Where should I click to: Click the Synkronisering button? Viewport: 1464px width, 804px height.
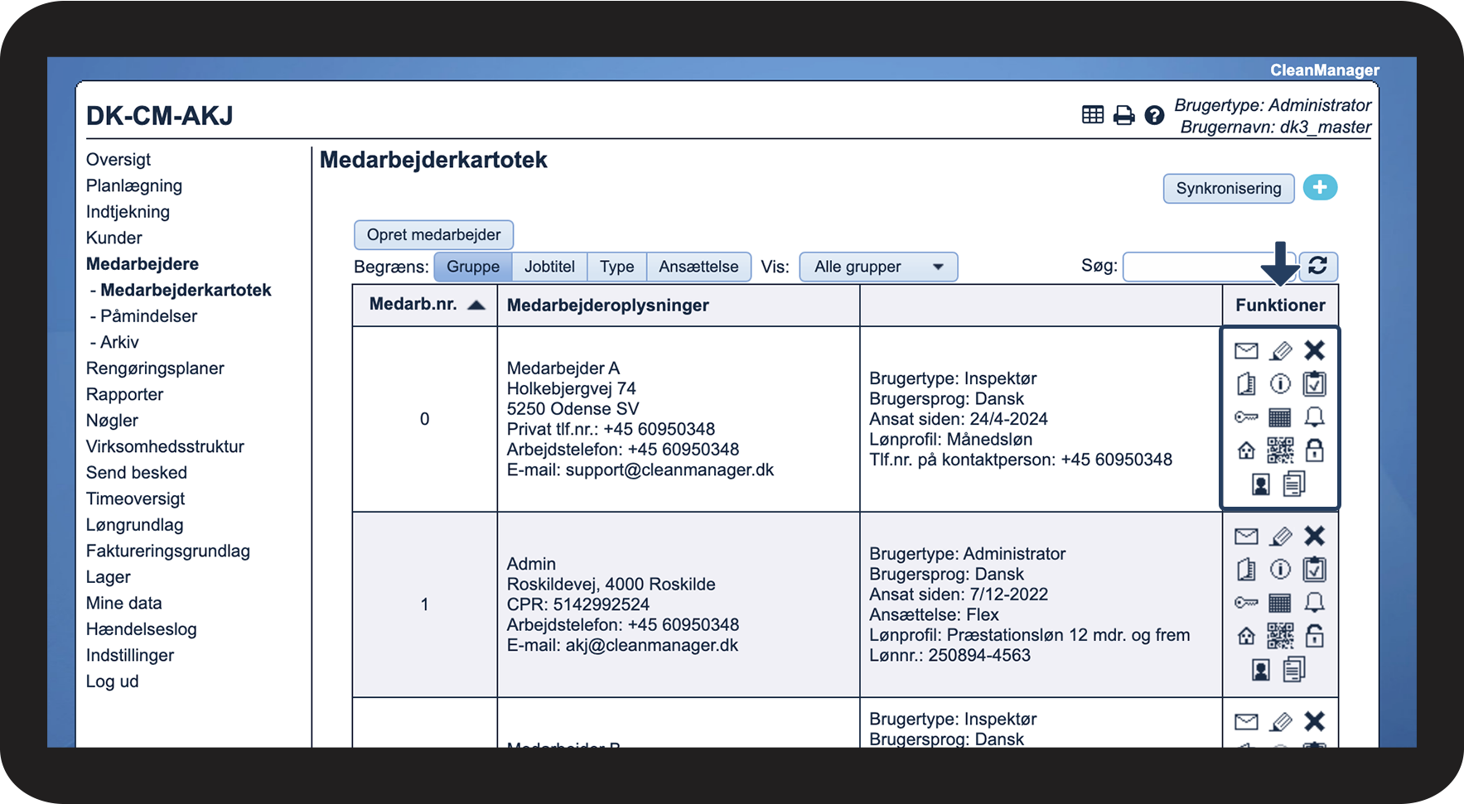point(1229,188)
